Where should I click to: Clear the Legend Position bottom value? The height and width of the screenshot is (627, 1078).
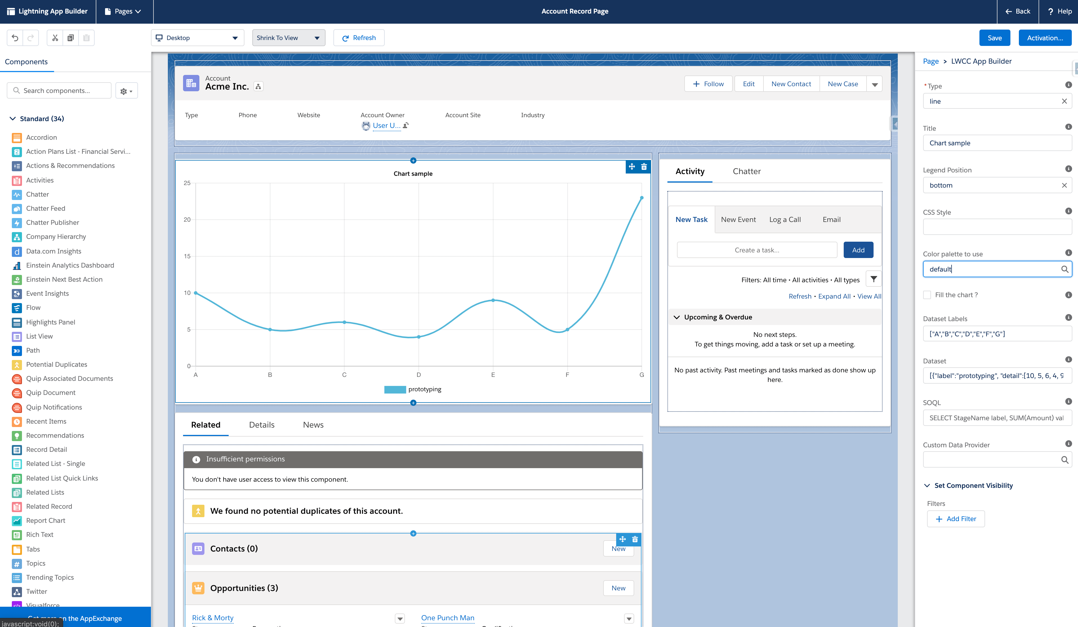[1064, 185]
